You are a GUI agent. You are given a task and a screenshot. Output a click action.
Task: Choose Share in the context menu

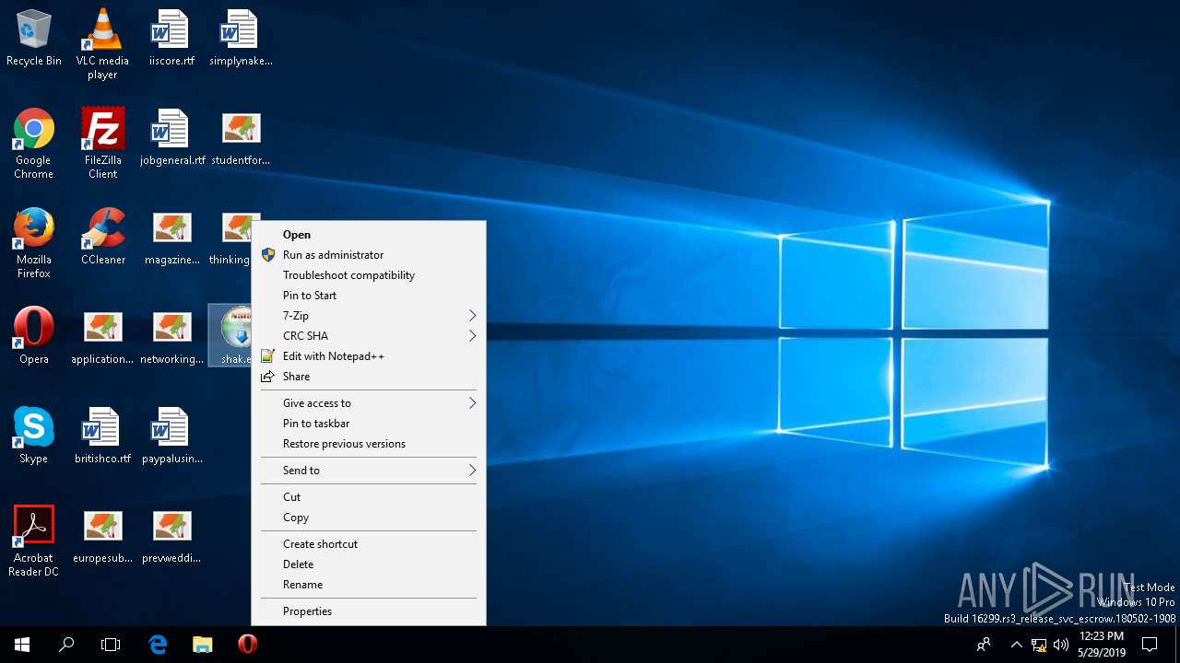coord(369,377)
